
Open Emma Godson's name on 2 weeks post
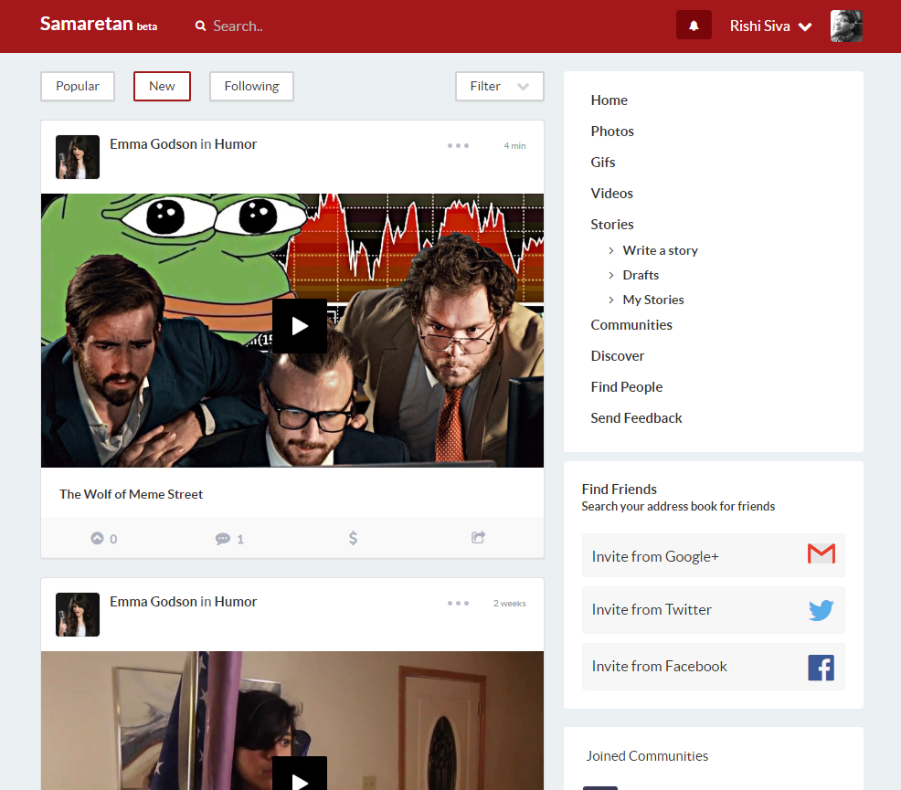pyautogui.click(x=154, y=602)
